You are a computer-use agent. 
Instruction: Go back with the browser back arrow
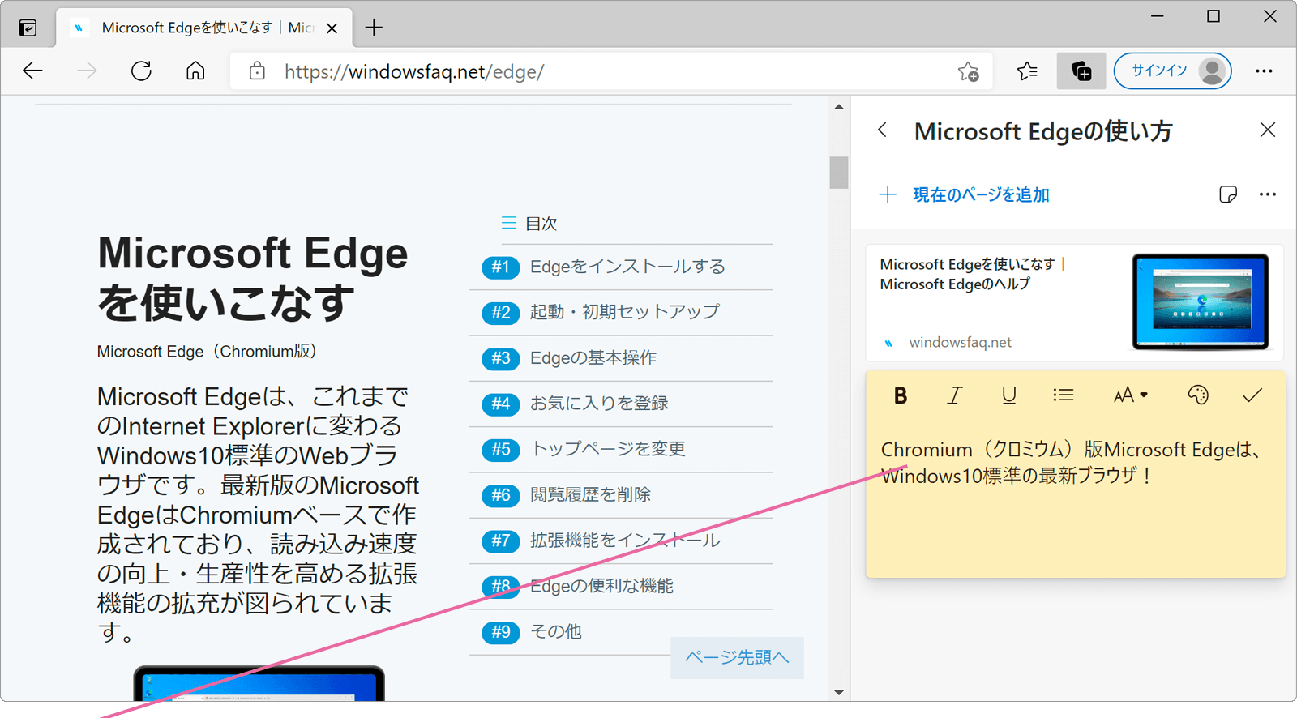coord(33,71)
